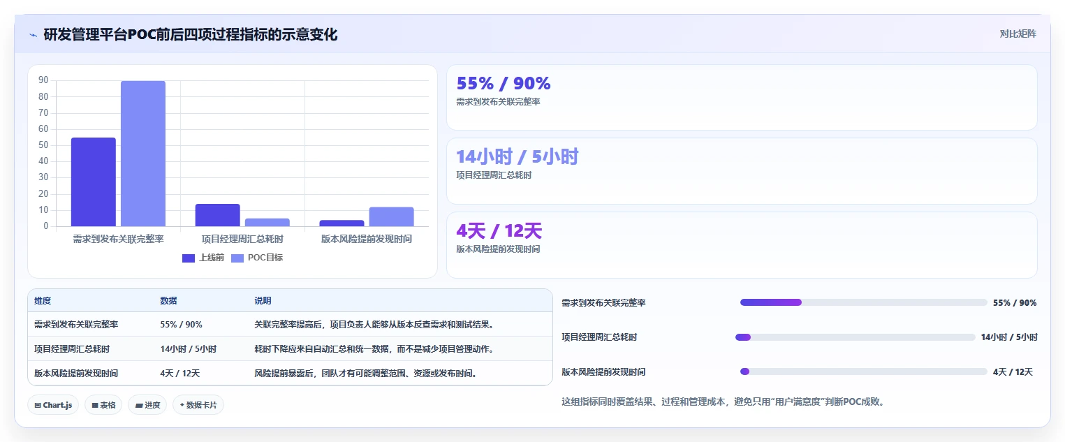The width and height of the screenshot is (1065, 442).
Task: Click the progress bar for 需求到发布关联完整率
Action: pyautogui.click(x=863, y=302)
